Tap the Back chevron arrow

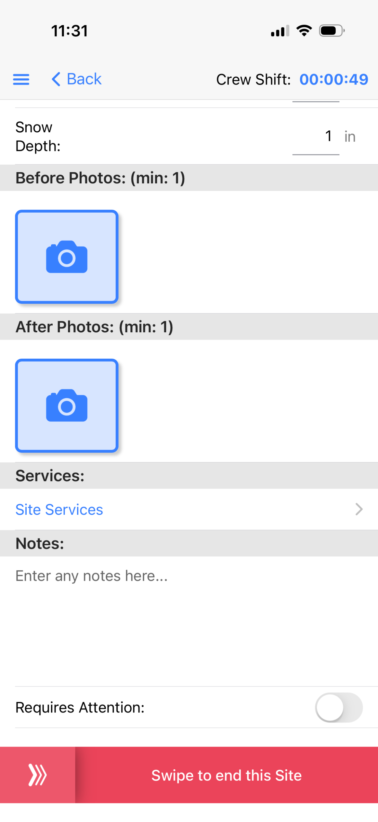[x=56, y=79]
